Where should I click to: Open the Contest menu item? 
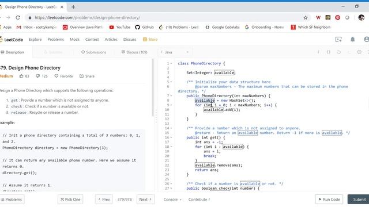tap(92, 40)
